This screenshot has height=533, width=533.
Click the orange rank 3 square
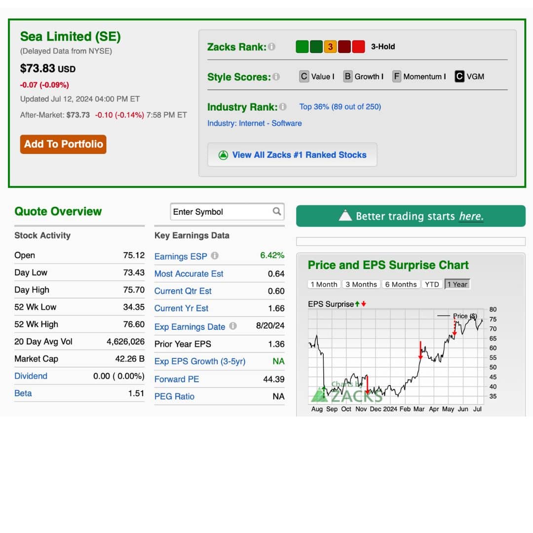click(x=330, y=46)
